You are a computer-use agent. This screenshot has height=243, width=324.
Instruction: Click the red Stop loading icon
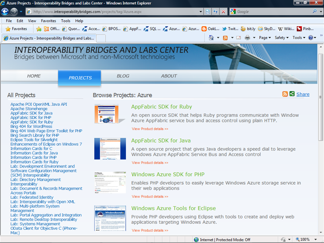tap(223, 12)
